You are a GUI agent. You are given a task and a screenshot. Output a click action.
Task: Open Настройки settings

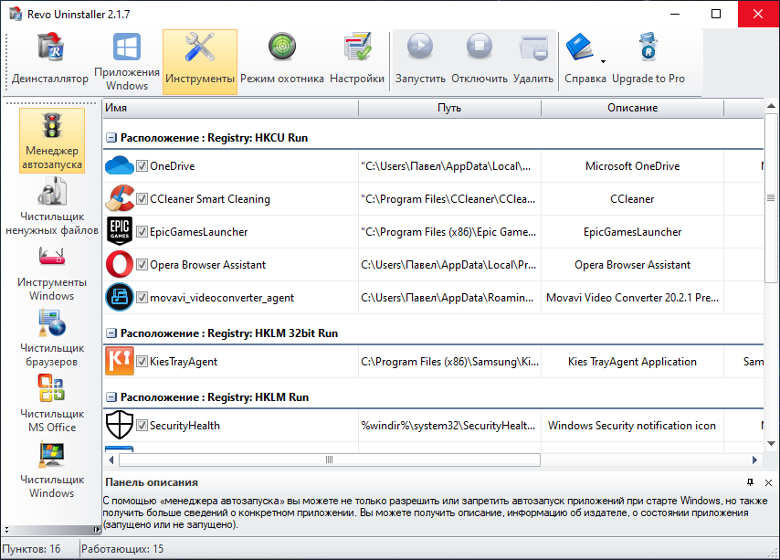pos(357,60)
